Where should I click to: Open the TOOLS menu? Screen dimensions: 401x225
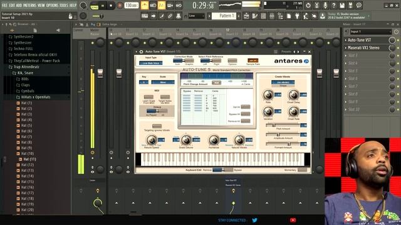coord(64,6)
